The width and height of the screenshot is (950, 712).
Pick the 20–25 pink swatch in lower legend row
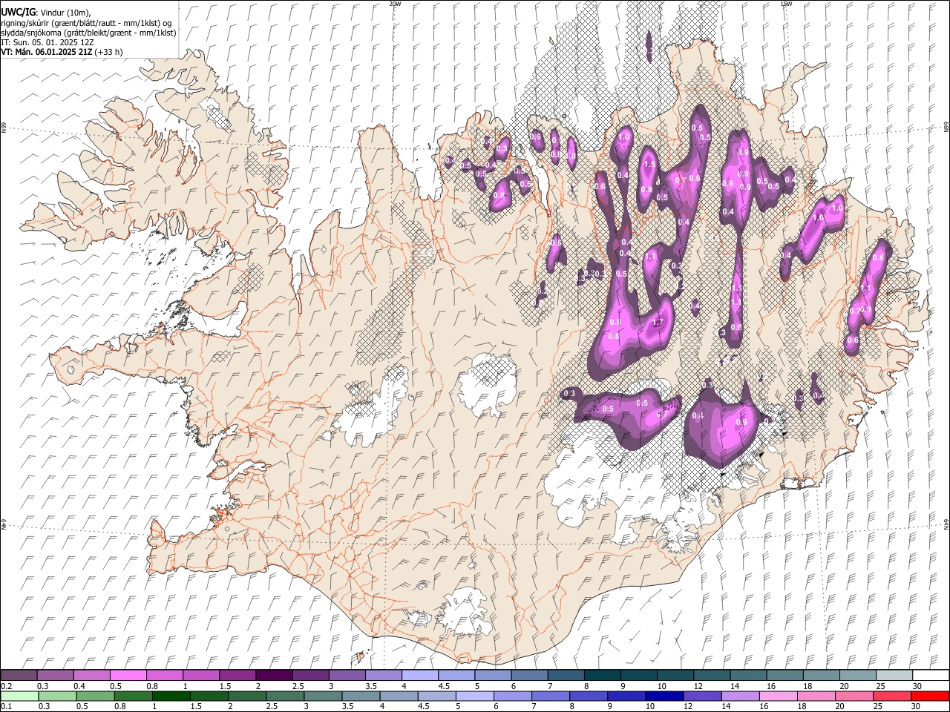tap(854, 696)
